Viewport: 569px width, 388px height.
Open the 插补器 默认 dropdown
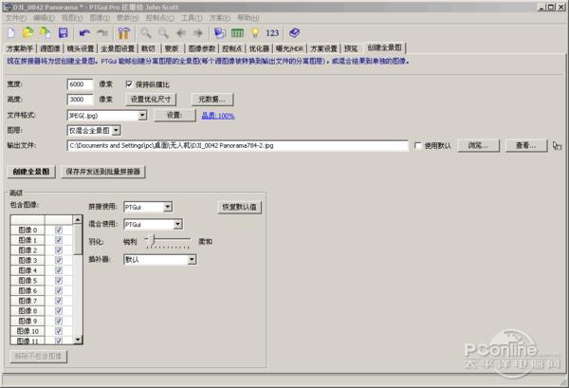click(x=192, y=260)
